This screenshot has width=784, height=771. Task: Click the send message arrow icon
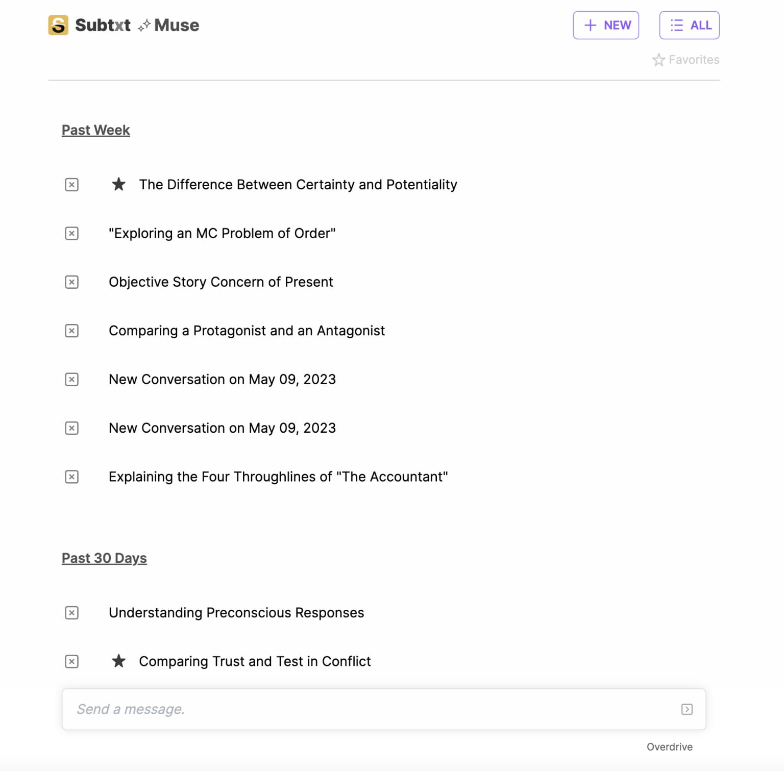point(687,709)
